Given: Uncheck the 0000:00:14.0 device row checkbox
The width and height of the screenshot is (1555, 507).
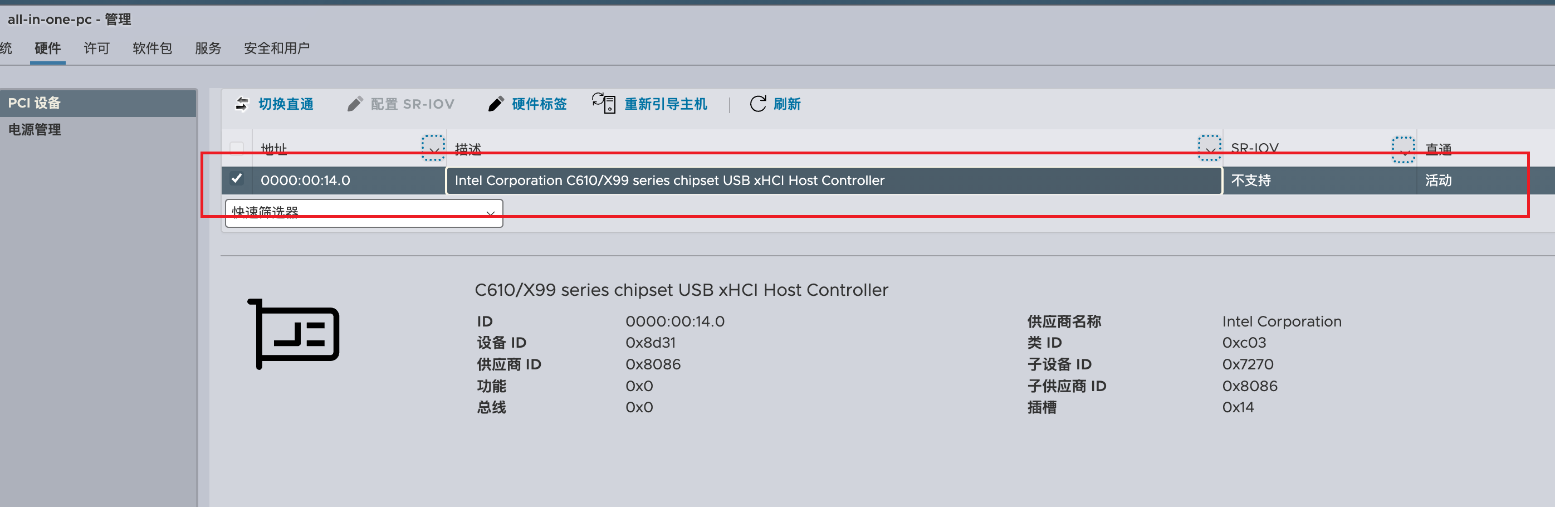Looking at the screenshot, I should [x=237, y=179].
